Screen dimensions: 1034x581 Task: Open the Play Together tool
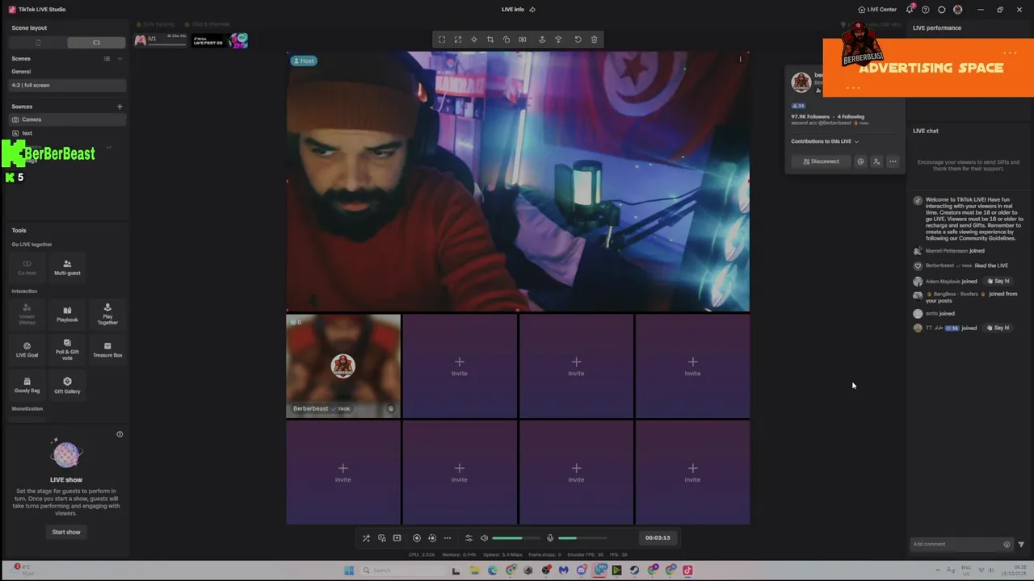[107, 314]
